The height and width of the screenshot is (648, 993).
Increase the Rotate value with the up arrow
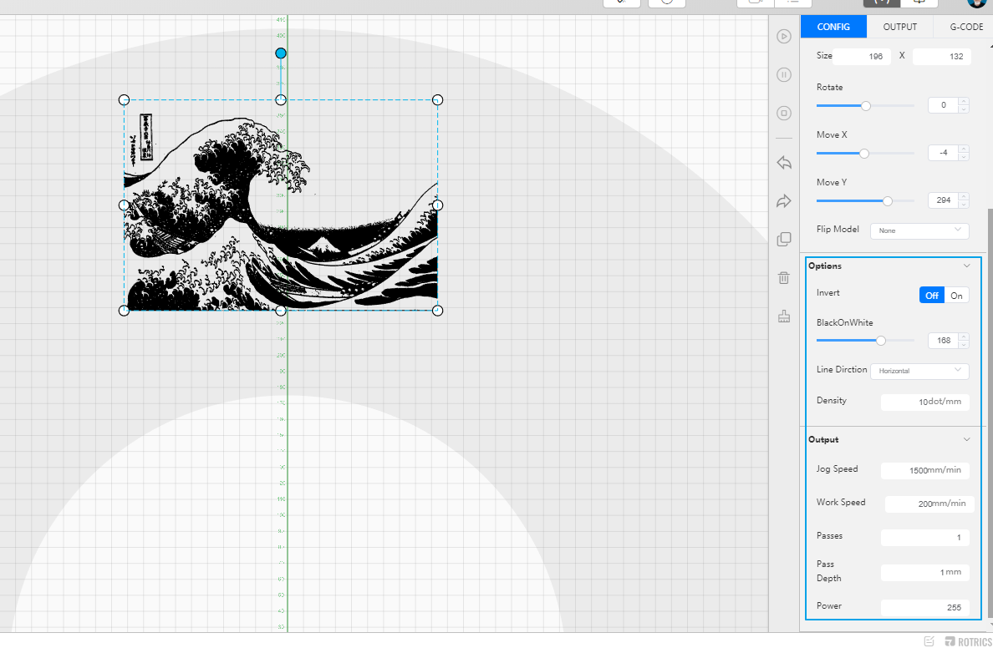coord(963,101)
